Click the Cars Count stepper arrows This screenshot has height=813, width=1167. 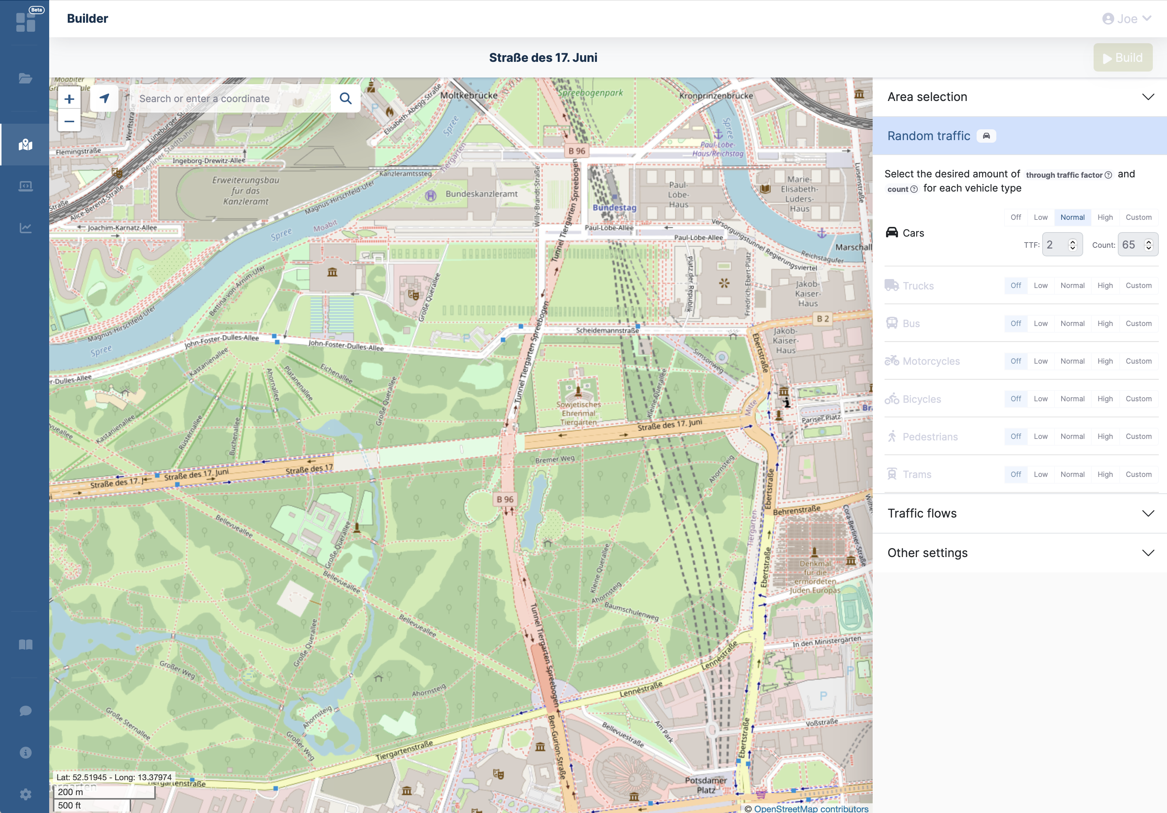pos(1148,245)
